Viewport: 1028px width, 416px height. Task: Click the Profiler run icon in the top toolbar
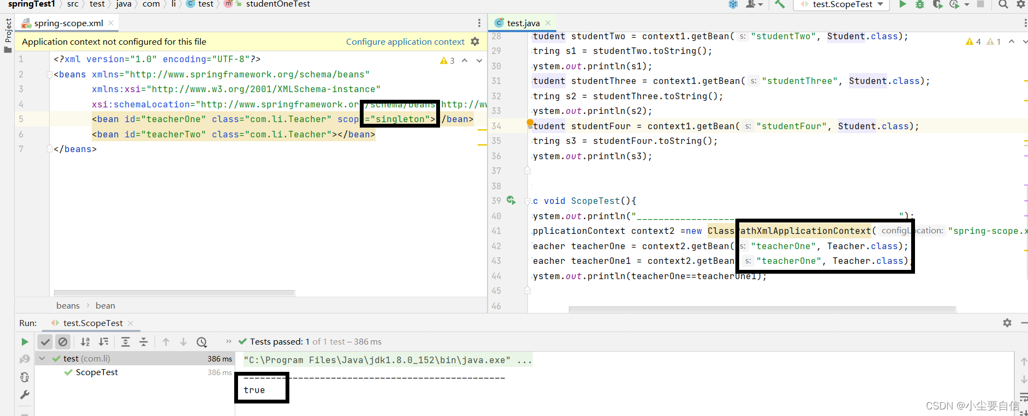(954, 4)
